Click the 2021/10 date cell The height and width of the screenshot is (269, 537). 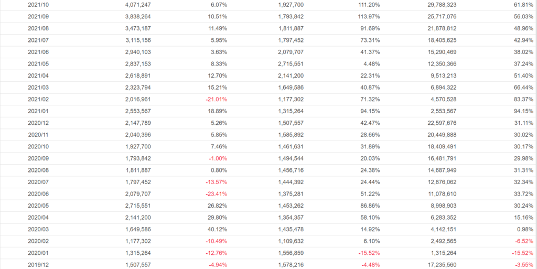point(38,5)
